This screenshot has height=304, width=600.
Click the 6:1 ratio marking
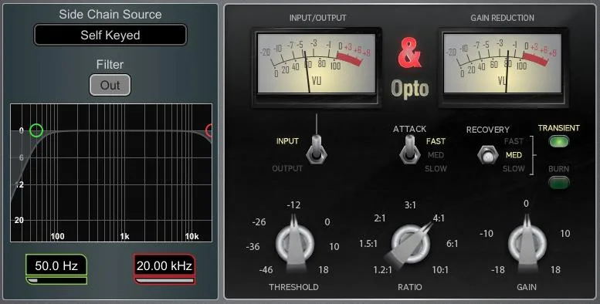click(x=452, y=244)
